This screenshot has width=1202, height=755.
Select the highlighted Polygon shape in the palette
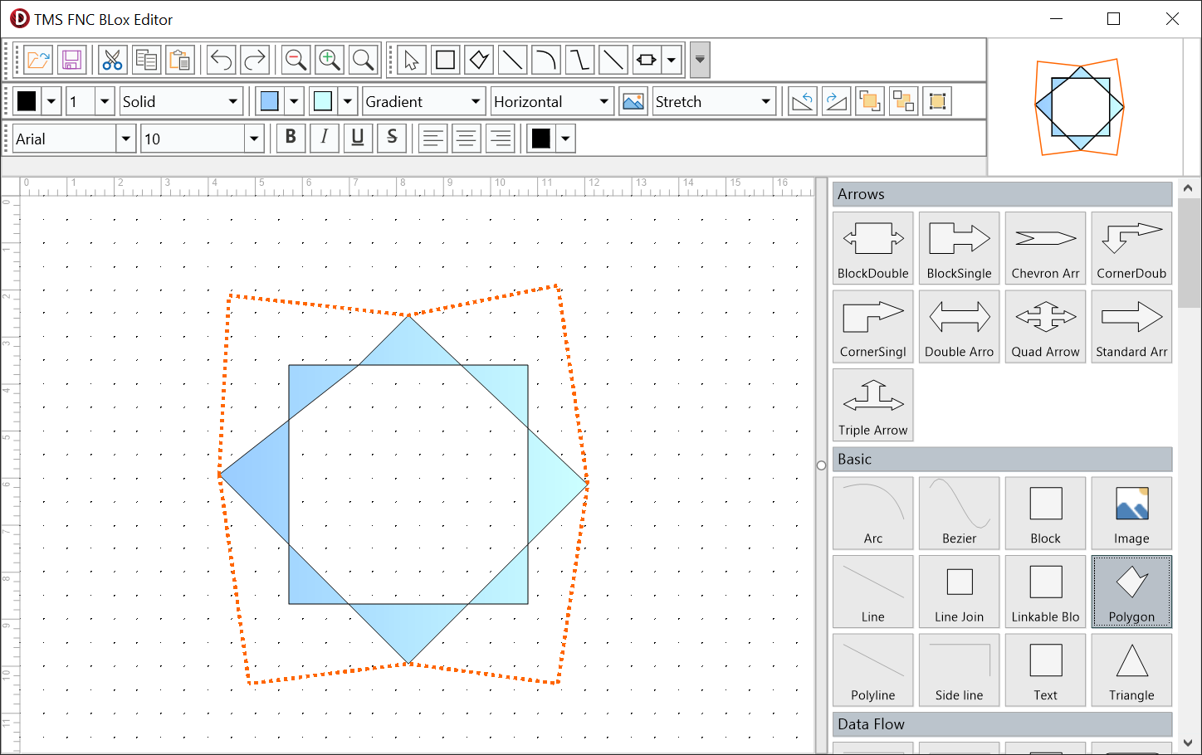[1132, 592]
